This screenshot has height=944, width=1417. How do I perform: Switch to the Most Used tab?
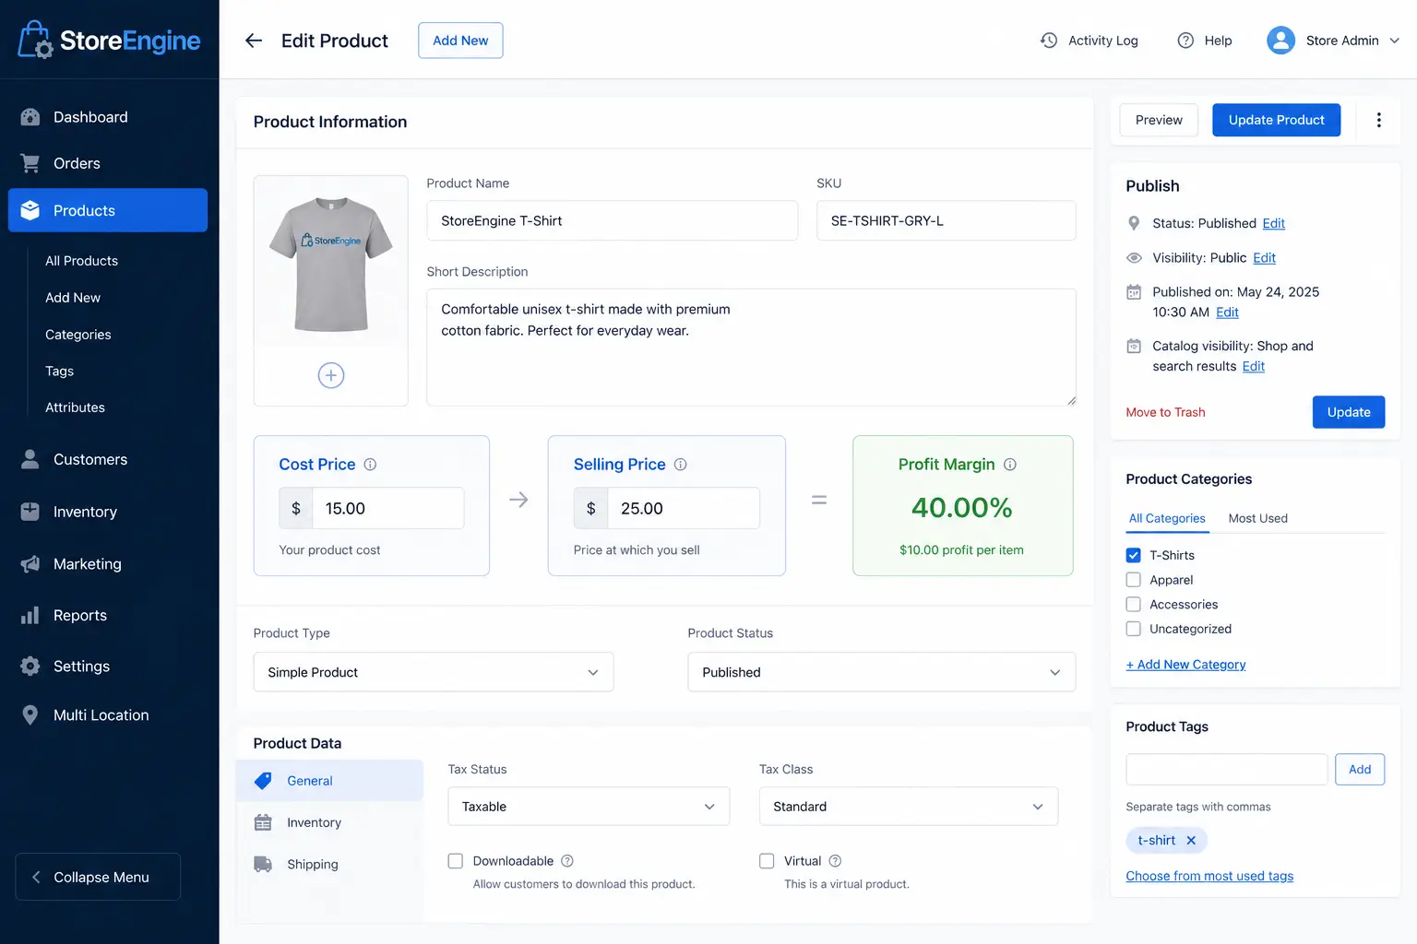[1257, 518]
